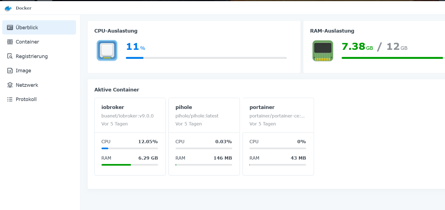The height and width of the screenshot is (210, 445).
Task: Click the pihole RAM usage bar
Action: 204,165
